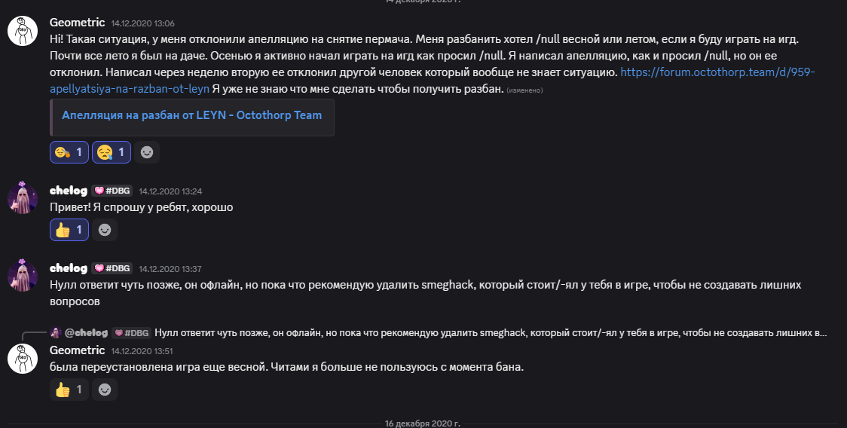Toggle thumbs-up reaction on the "Привет!" message
Viewport: 847px width, 428px height.
point(69,230)
